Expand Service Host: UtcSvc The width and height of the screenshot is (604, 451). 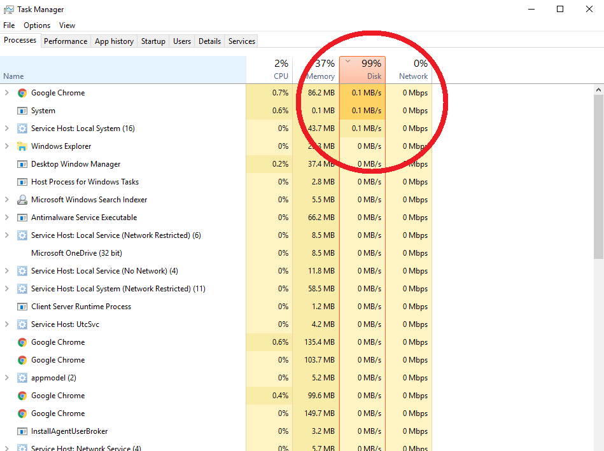point(6,324)
